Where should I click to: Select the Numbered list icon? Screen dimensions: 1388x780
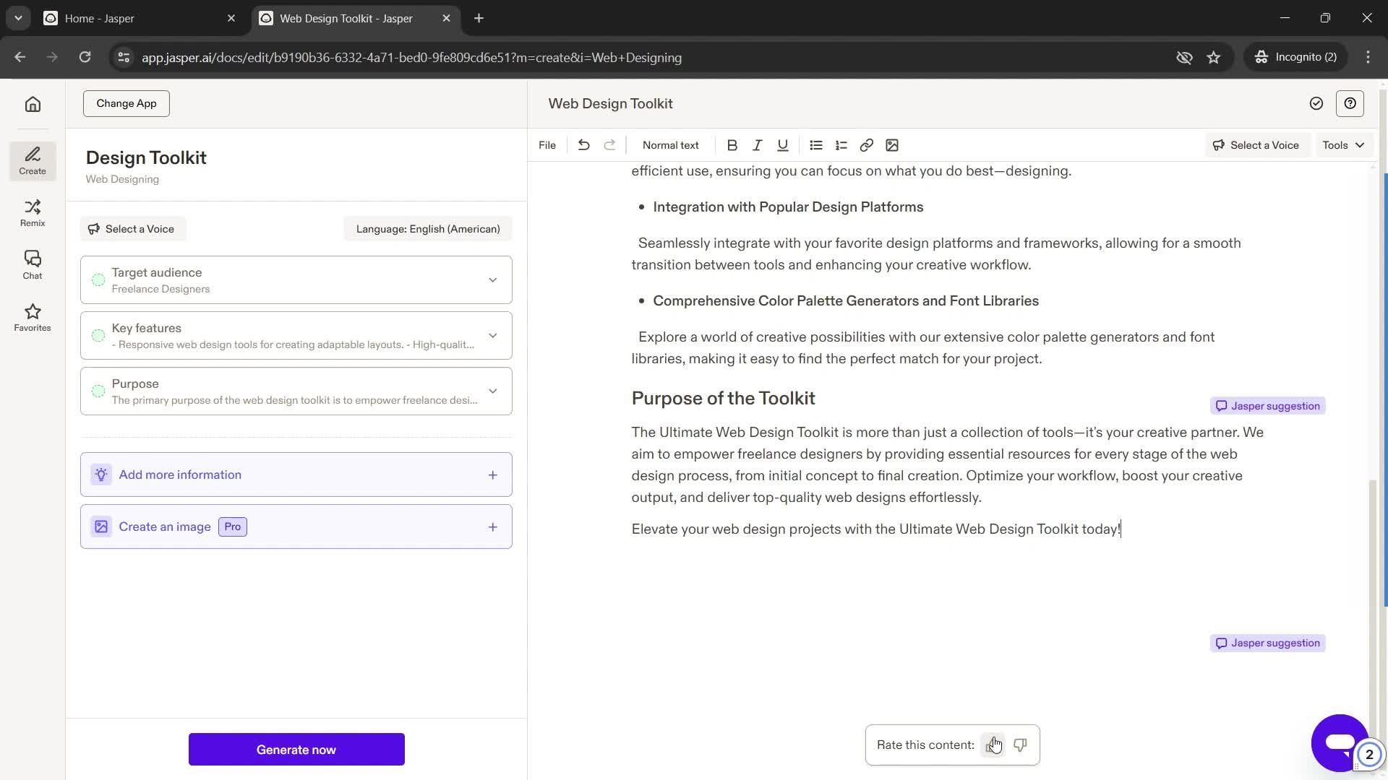click(x=841, y=144)
